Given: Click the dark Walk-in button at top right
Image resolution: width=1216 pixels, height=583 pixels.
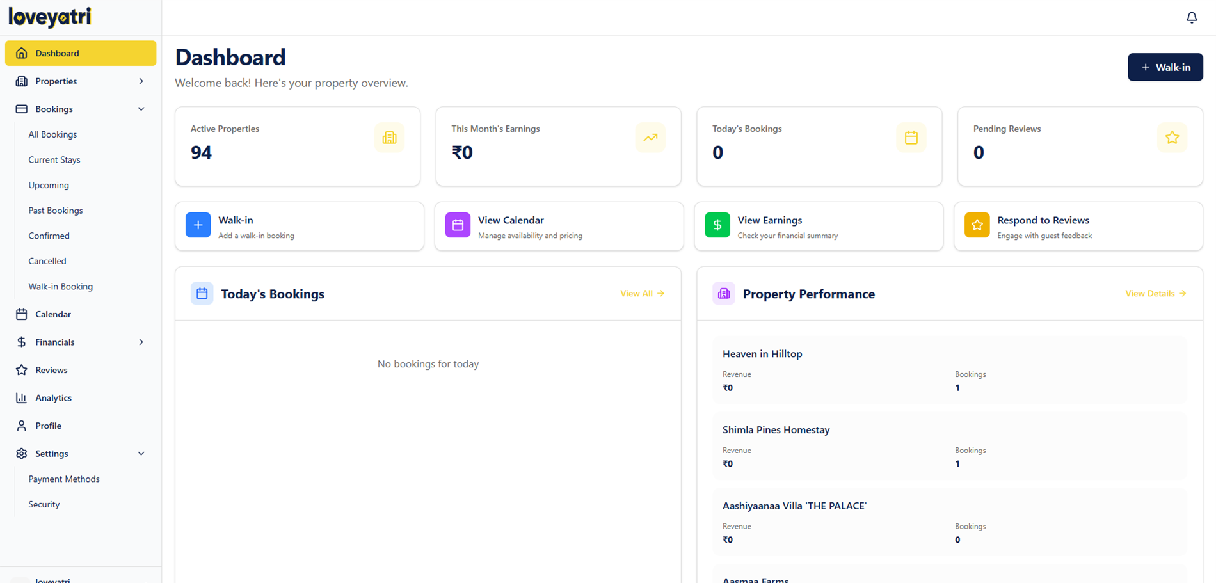Looking at the screenshot, I should tap(1165, 67).
